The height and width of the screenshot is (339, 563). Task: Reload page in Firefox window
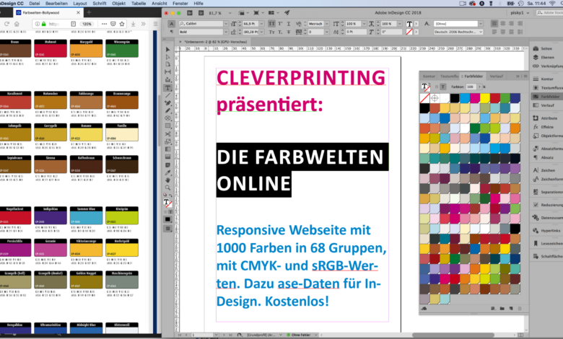click(6, 24)
